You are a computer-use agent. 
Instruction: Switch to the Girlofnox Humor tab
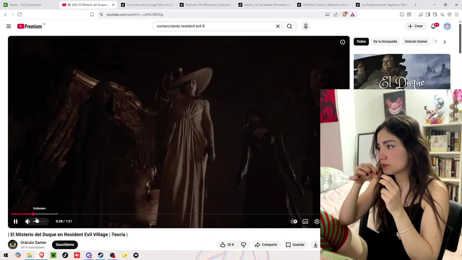coord(323,5)
